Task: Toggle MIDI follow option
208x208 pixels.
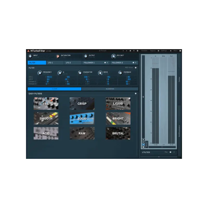Action: tap(129, 68)
